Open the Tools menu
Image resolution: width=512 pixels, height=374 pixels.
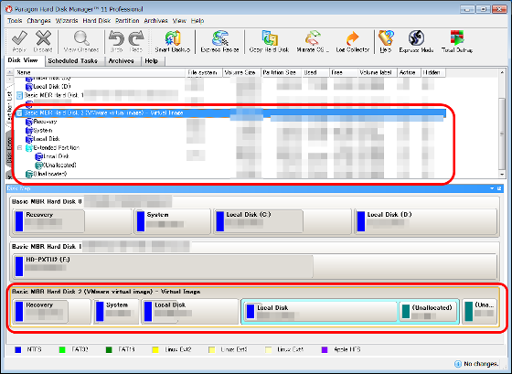[x=15, y=21]
